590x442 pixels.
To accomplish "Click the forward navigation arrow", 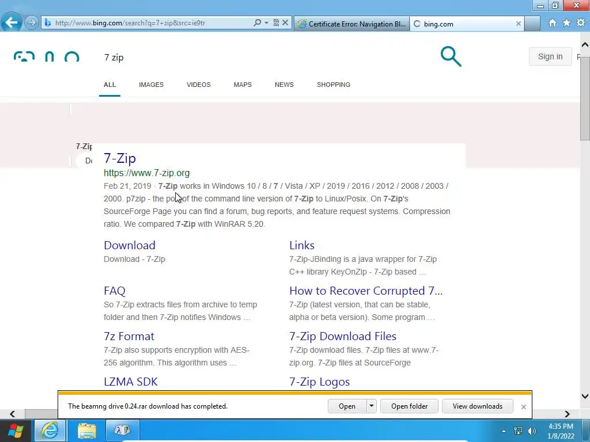I will click(32, 23).
